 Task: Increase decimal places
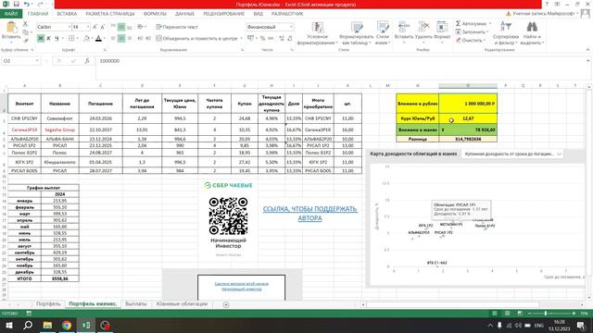282,38
